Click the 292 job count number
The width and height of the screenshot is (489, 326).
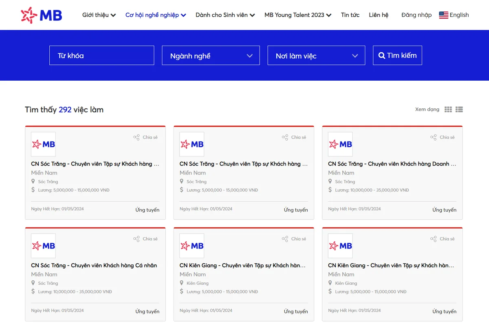[x=65, y=110]
